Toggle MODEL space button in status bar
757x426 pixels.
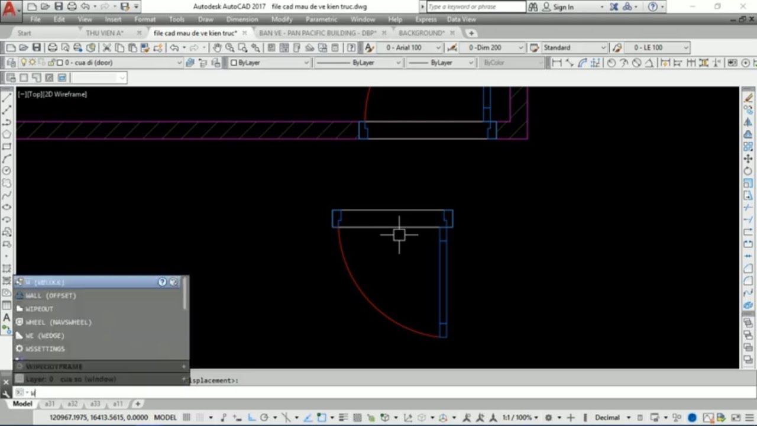coord(166,418)
